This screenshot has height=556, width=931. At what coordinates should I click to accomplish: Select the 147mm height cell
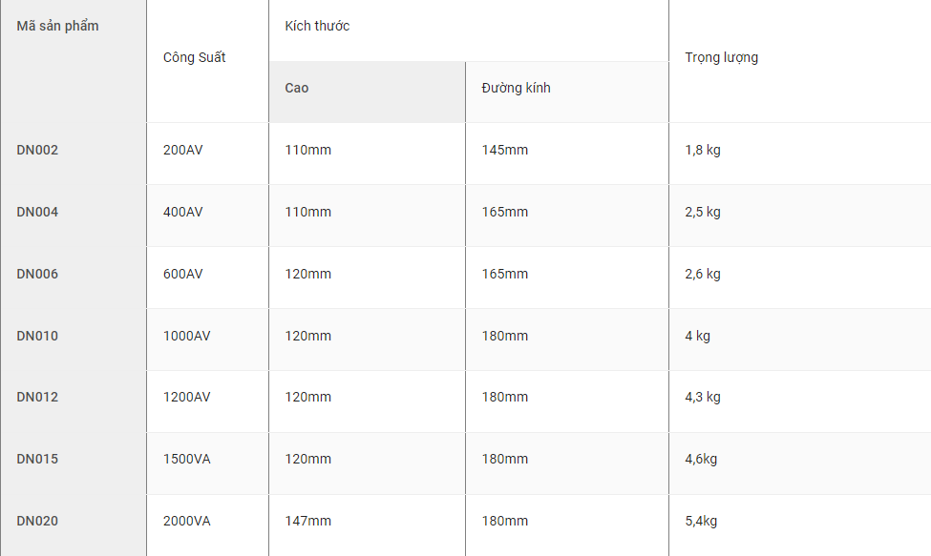367,525
